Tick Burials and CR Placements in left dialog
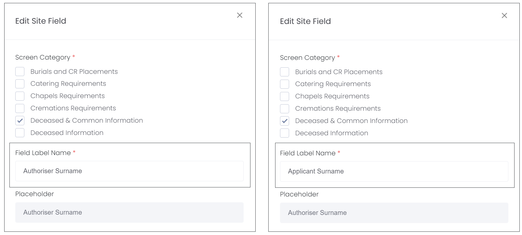 pos(20,72)
